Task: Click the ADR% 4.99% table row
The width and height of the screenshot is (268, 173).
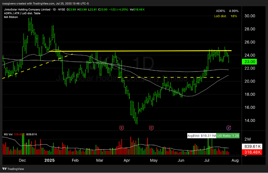Action: [227, 11]
